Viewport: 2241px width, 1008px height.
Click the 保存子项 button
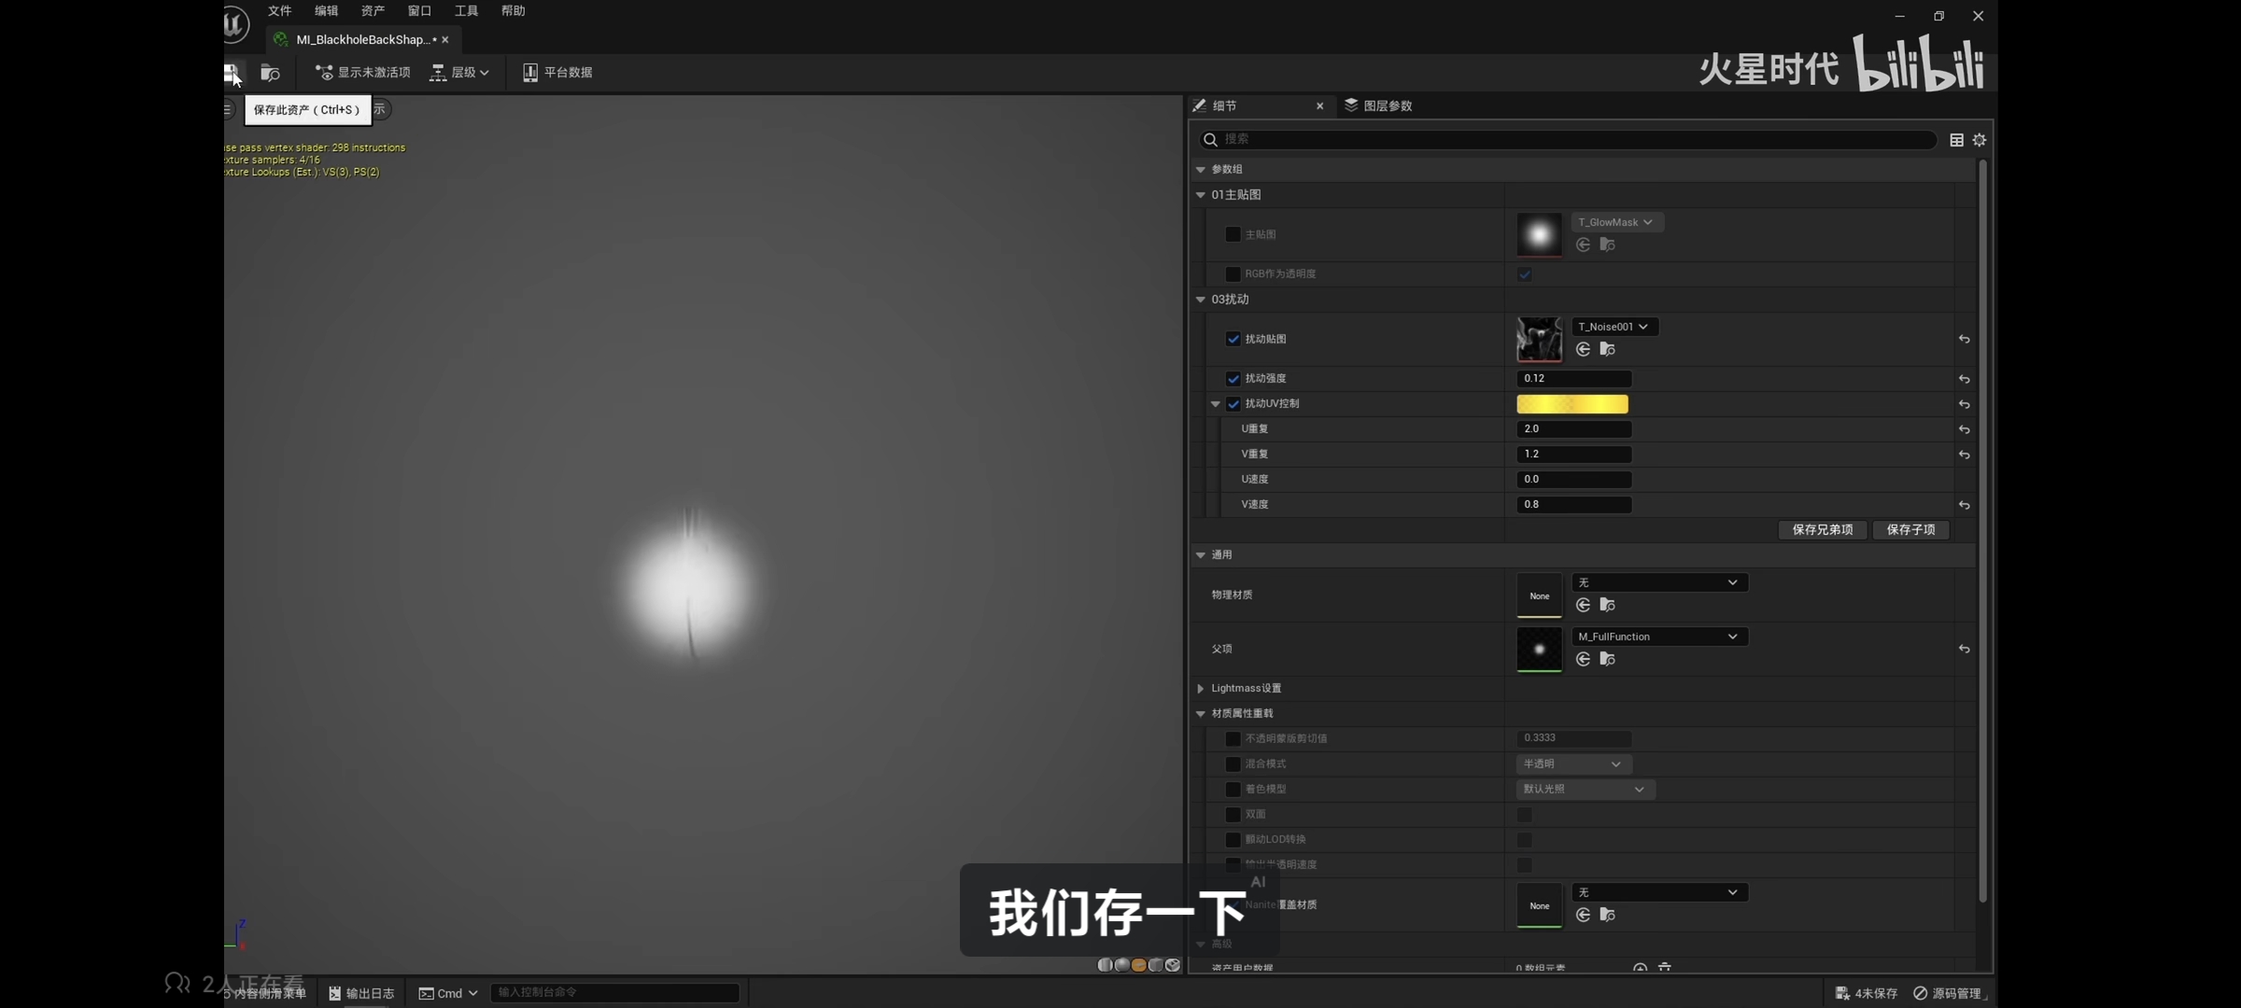tap(1910, 529)
